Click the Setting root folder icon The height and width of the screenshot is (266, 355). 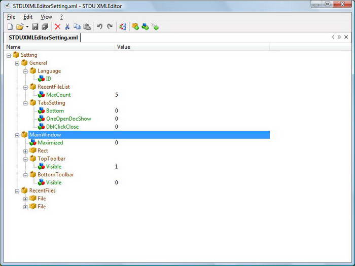(x=16, y=55)
